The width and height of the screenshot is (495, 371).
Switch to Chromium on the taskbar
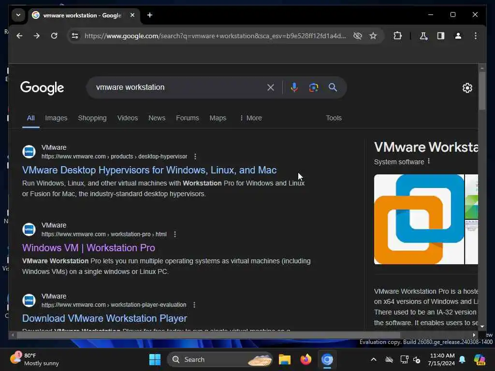coord(327,359)
